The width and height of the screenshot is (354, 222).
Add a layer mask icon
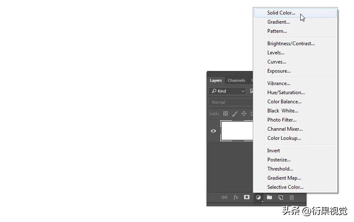click(x=247, y=197)
